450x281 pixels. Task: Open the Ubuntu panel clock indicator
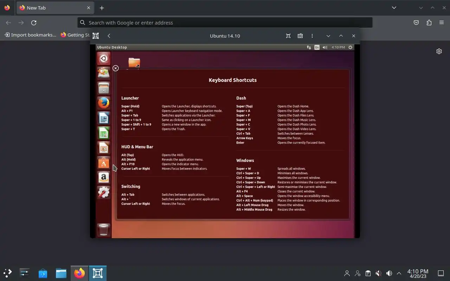point(338,47)
